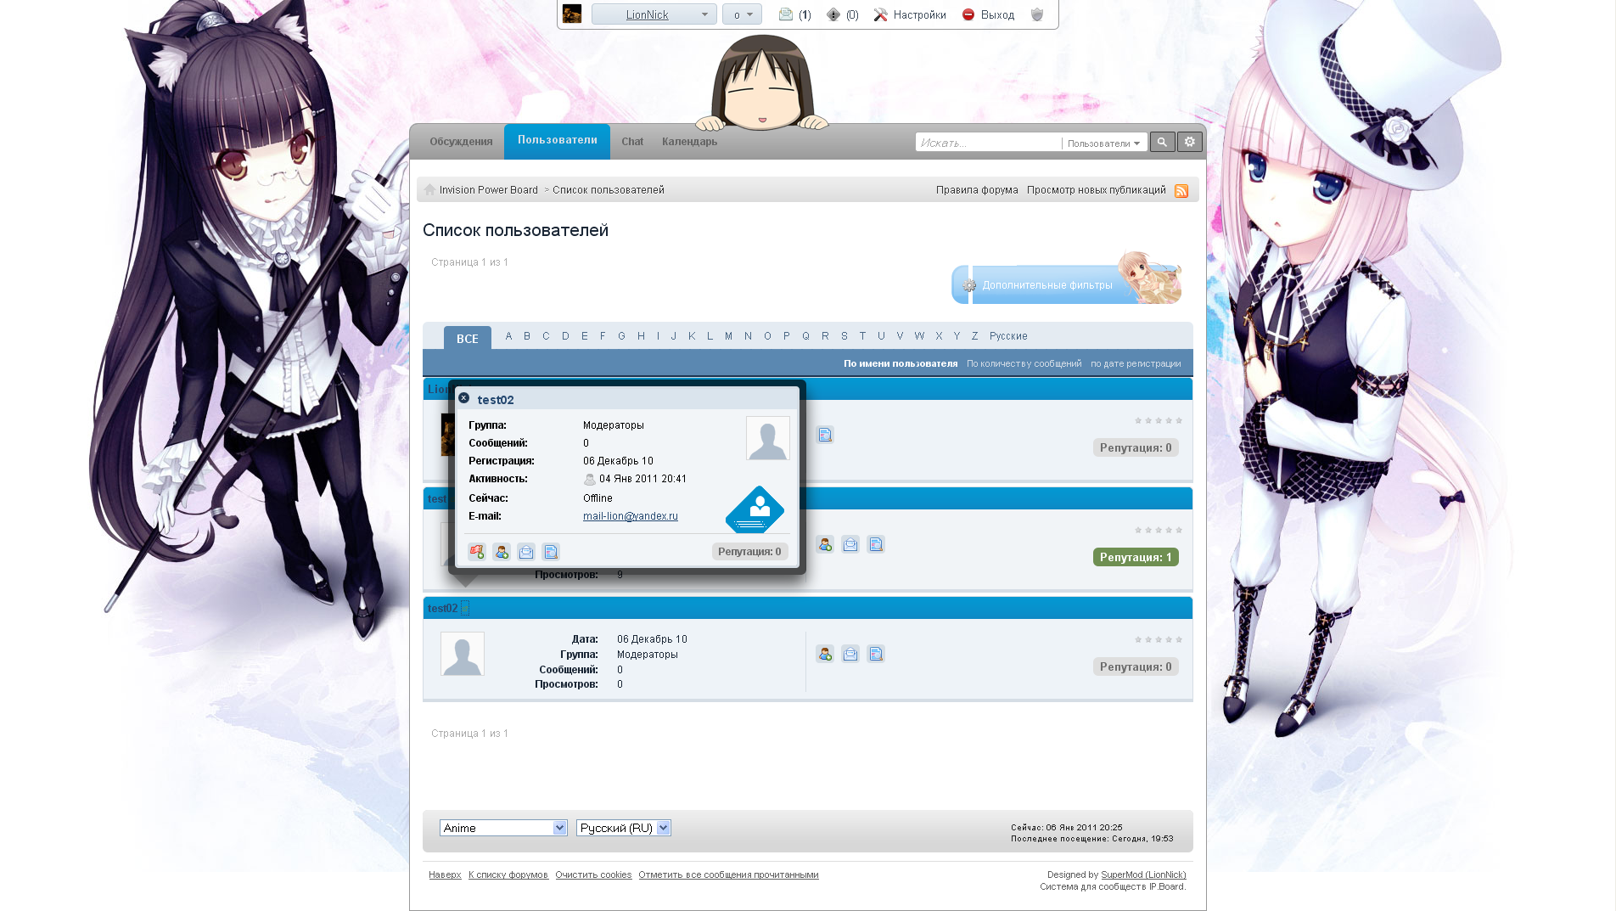Sort by По количеству сообщений
The height and width of the screenshot is (911, 1616).
coord(1024,363)
